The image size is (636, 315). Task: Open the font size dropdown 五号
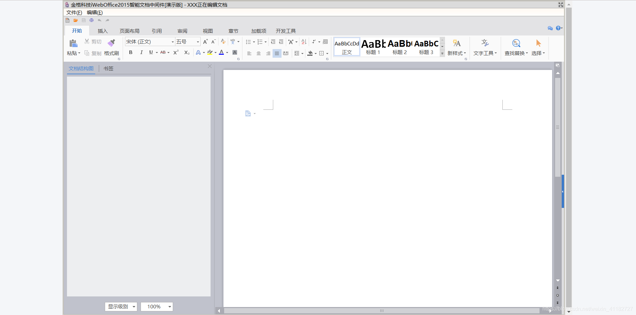pyautogui.click(x=198, y=42)
